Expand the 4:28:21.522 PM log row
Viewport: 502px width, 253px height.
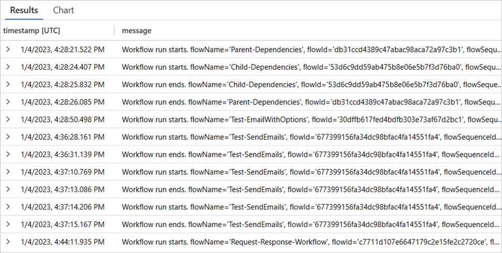(x=8, y=50)
